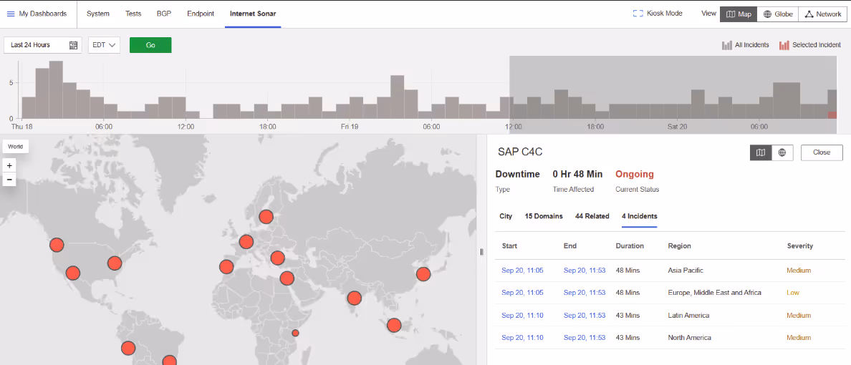851x365 pixels.
Task: Sort by Region column header
Action: tap(680, 245)
